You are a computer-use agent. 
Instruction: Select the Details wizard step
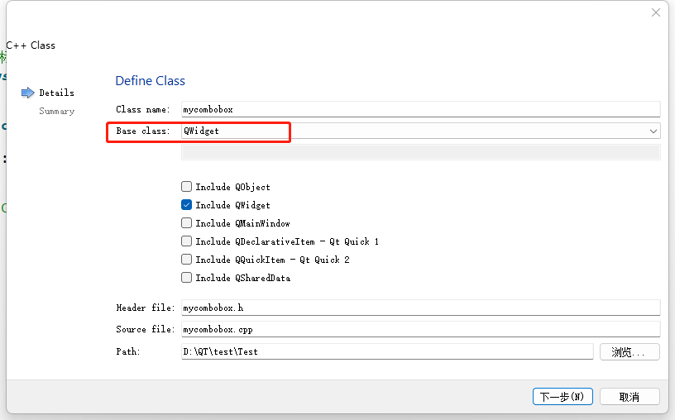56,93
